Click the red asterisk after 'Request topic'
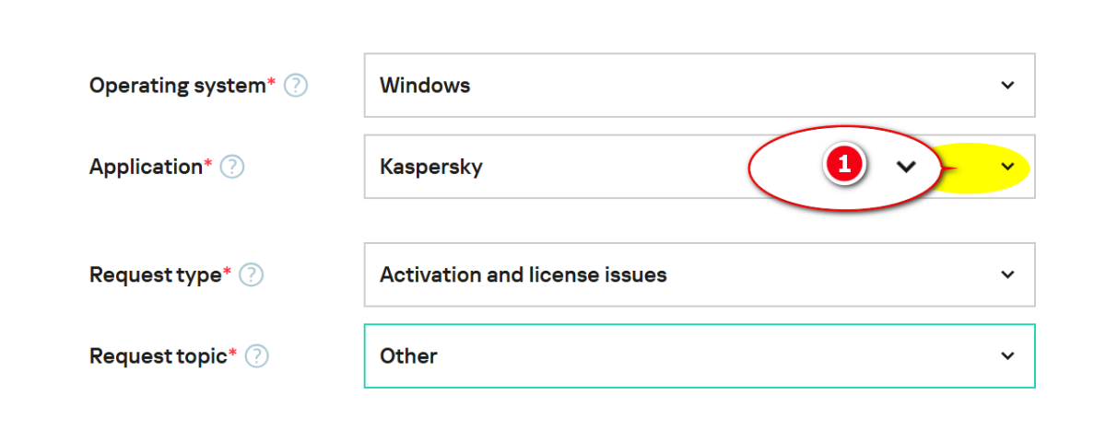The height and width of the screenshot is (442, 1106). 233,353
